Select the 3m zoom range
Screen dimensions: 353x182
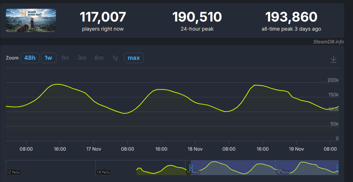82,58
